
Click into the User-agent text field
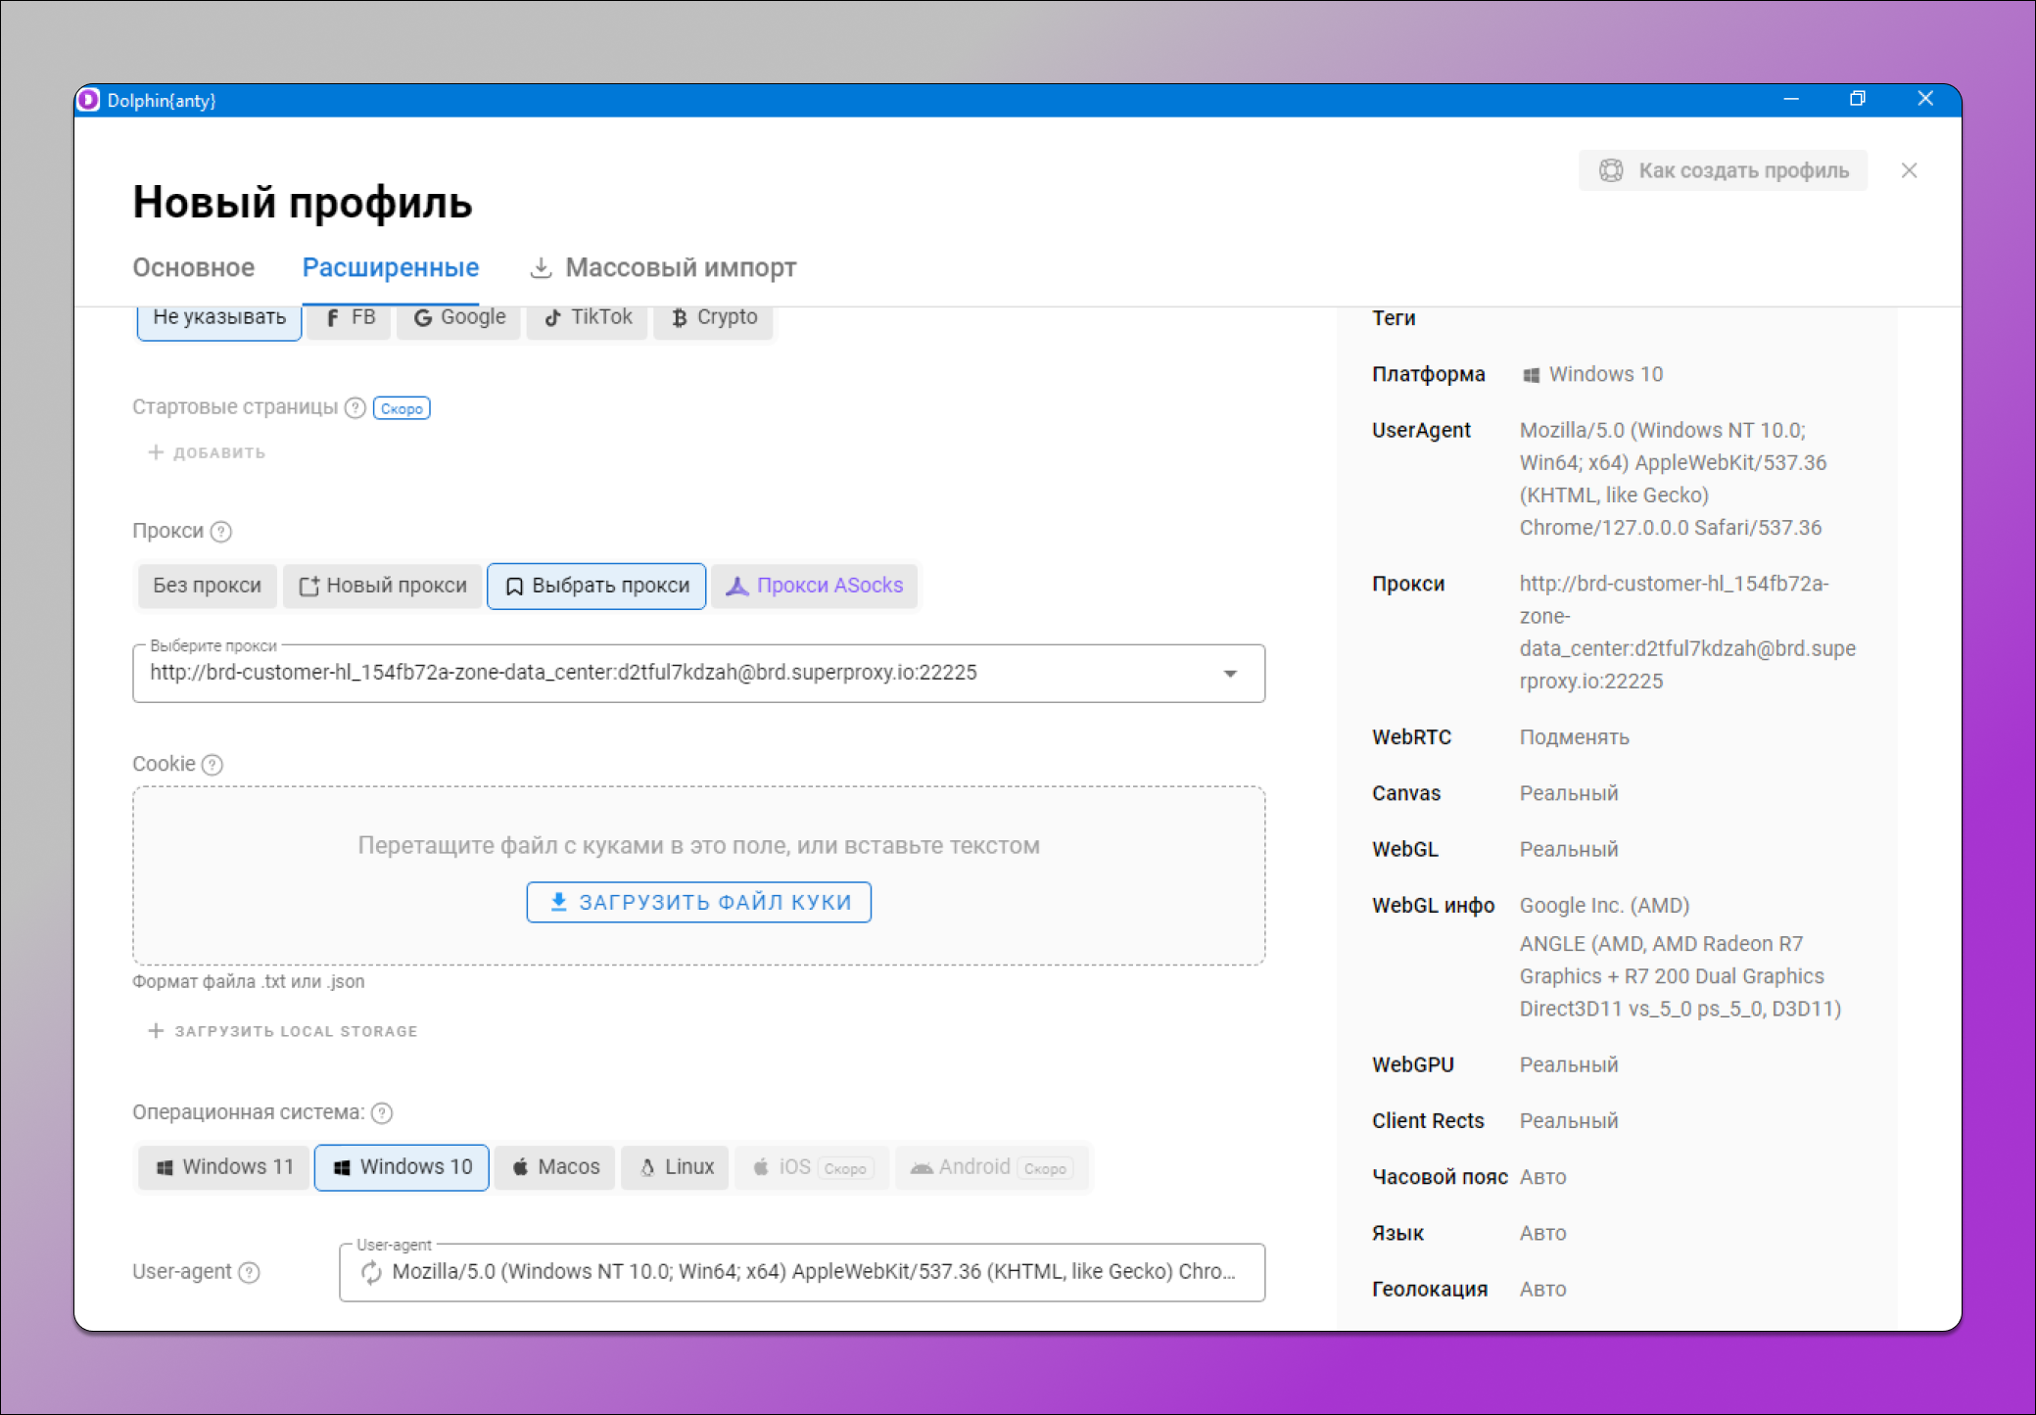813,1272
